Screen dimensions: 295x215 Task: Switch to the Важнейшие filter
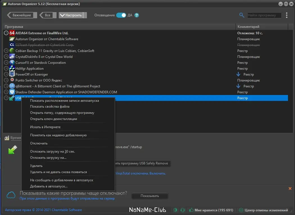(22, 15)
